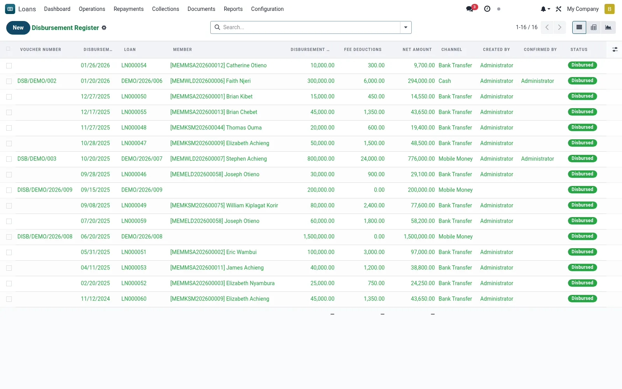Sort by Status column header
The width and height of the screenshot is (622, 389).
(579, 49)
